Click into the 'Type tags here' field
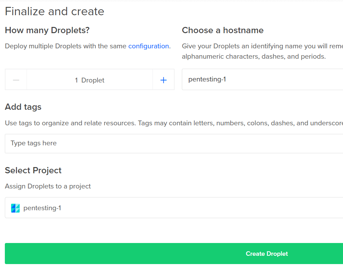The width and height of the screenshot is (343, 272). pos(173,143)
